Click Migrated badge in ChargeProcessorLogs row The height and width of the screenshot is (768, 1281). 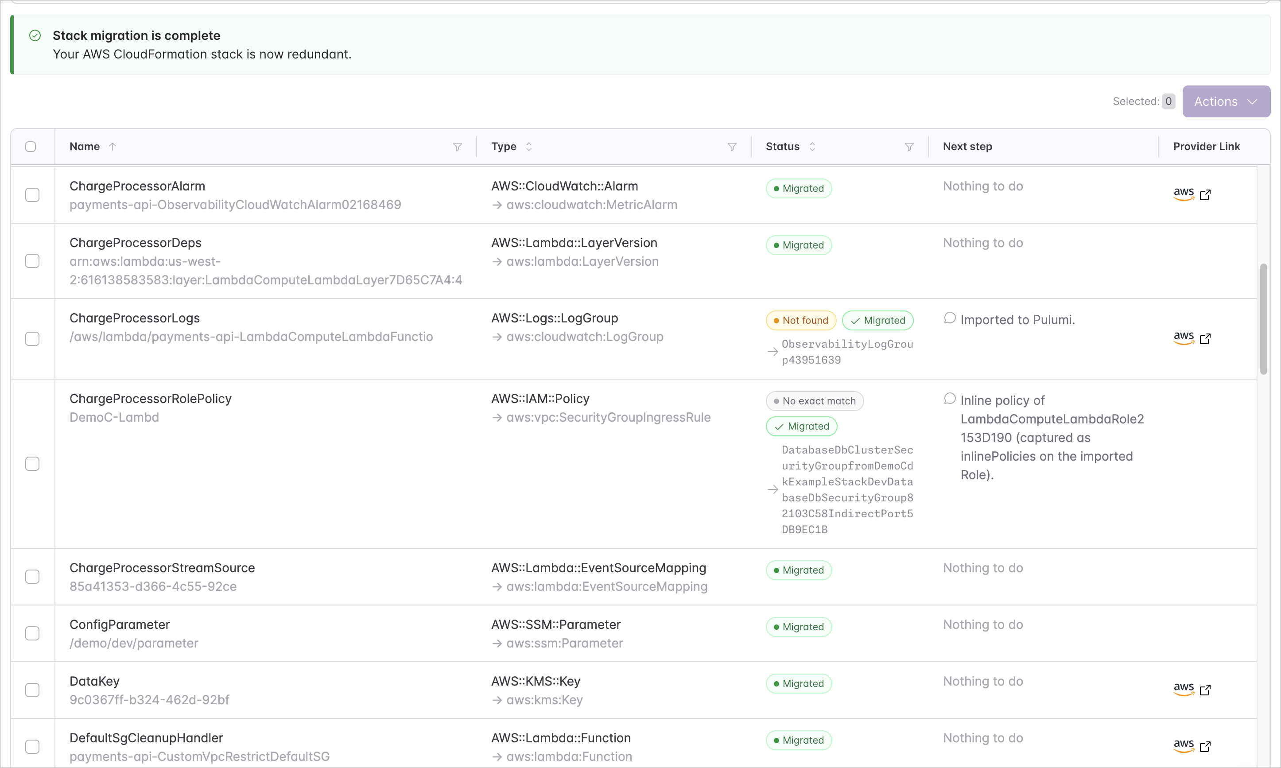[x=878, y=320]
